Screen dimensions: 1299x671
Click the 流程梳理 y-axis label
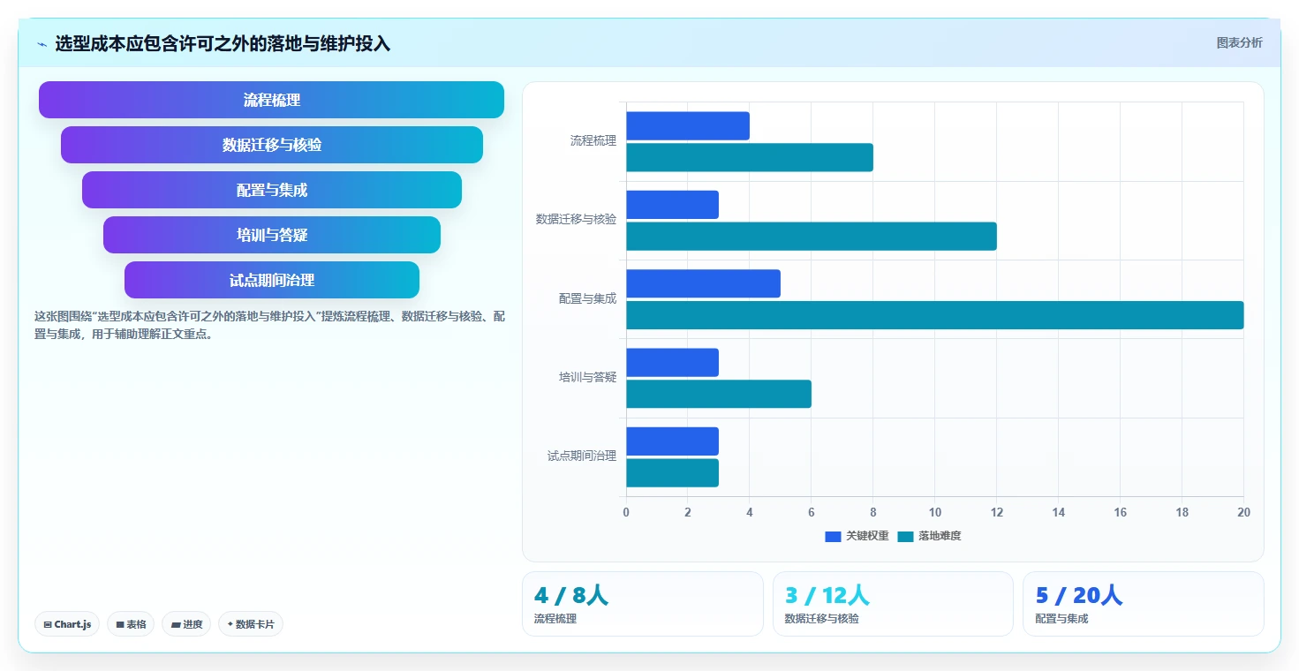pyautogui.click(x=593, y=141)
